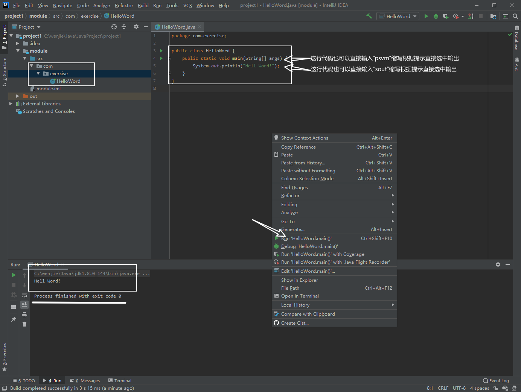Toggle tool window bars icon bottom-left
Image resolution: width=521 pixels, height=392 pixels.
5,388
